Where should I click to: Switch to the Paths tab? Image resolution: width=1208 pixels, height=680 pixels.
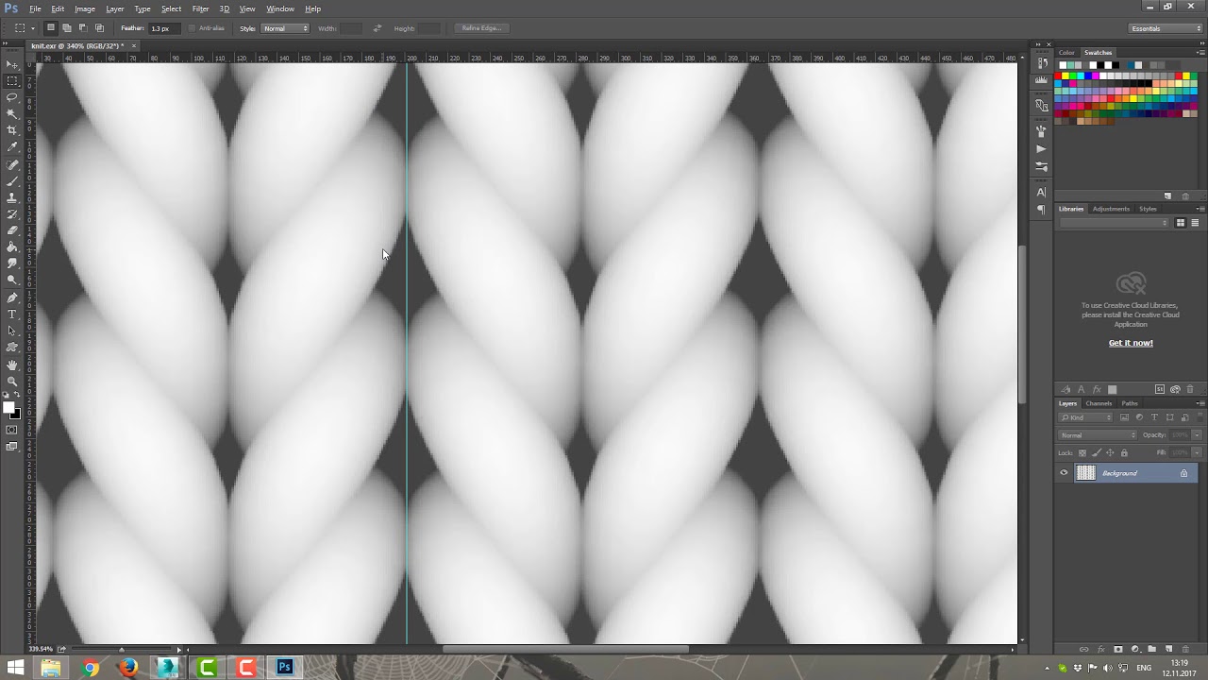(x=1130, y=403)
